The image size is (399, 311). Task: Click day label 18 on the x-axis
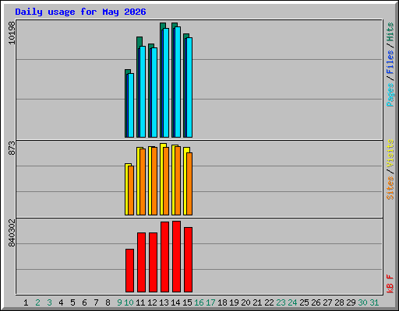(222, 302)
